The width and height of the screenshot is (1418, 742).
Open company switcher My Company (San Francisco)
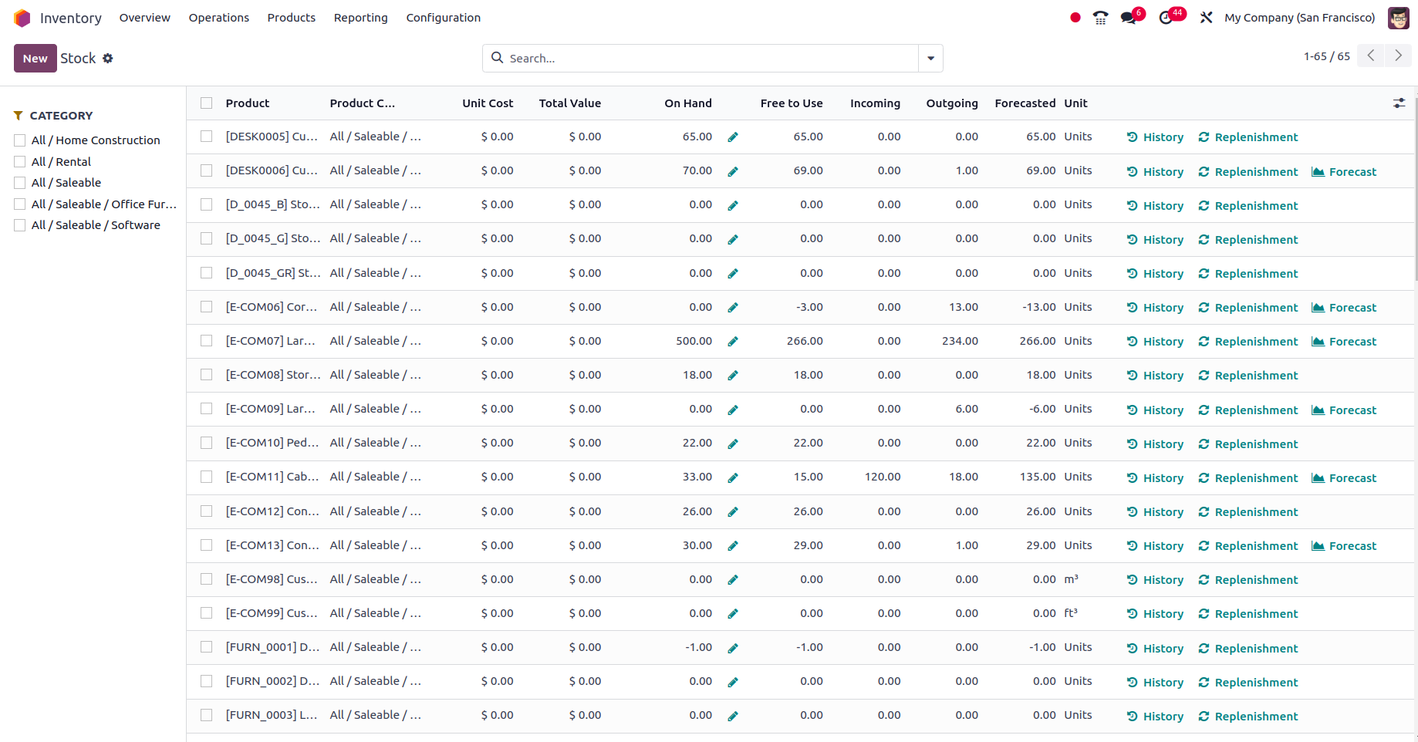1299,18
